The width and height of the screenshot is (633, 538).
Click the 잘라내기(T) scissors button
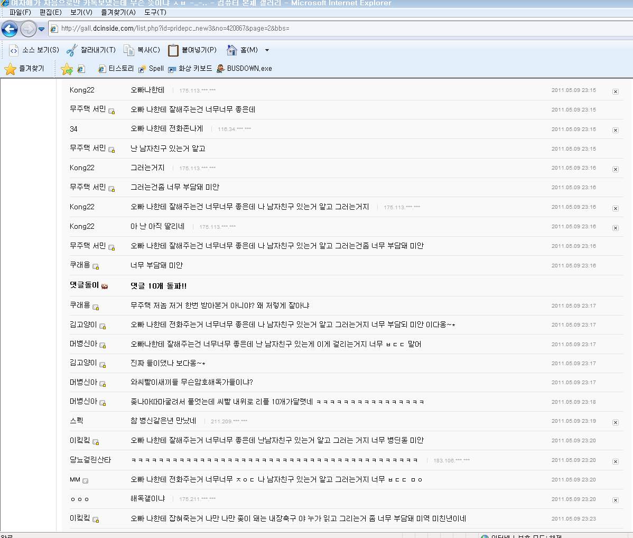[91, 50]
